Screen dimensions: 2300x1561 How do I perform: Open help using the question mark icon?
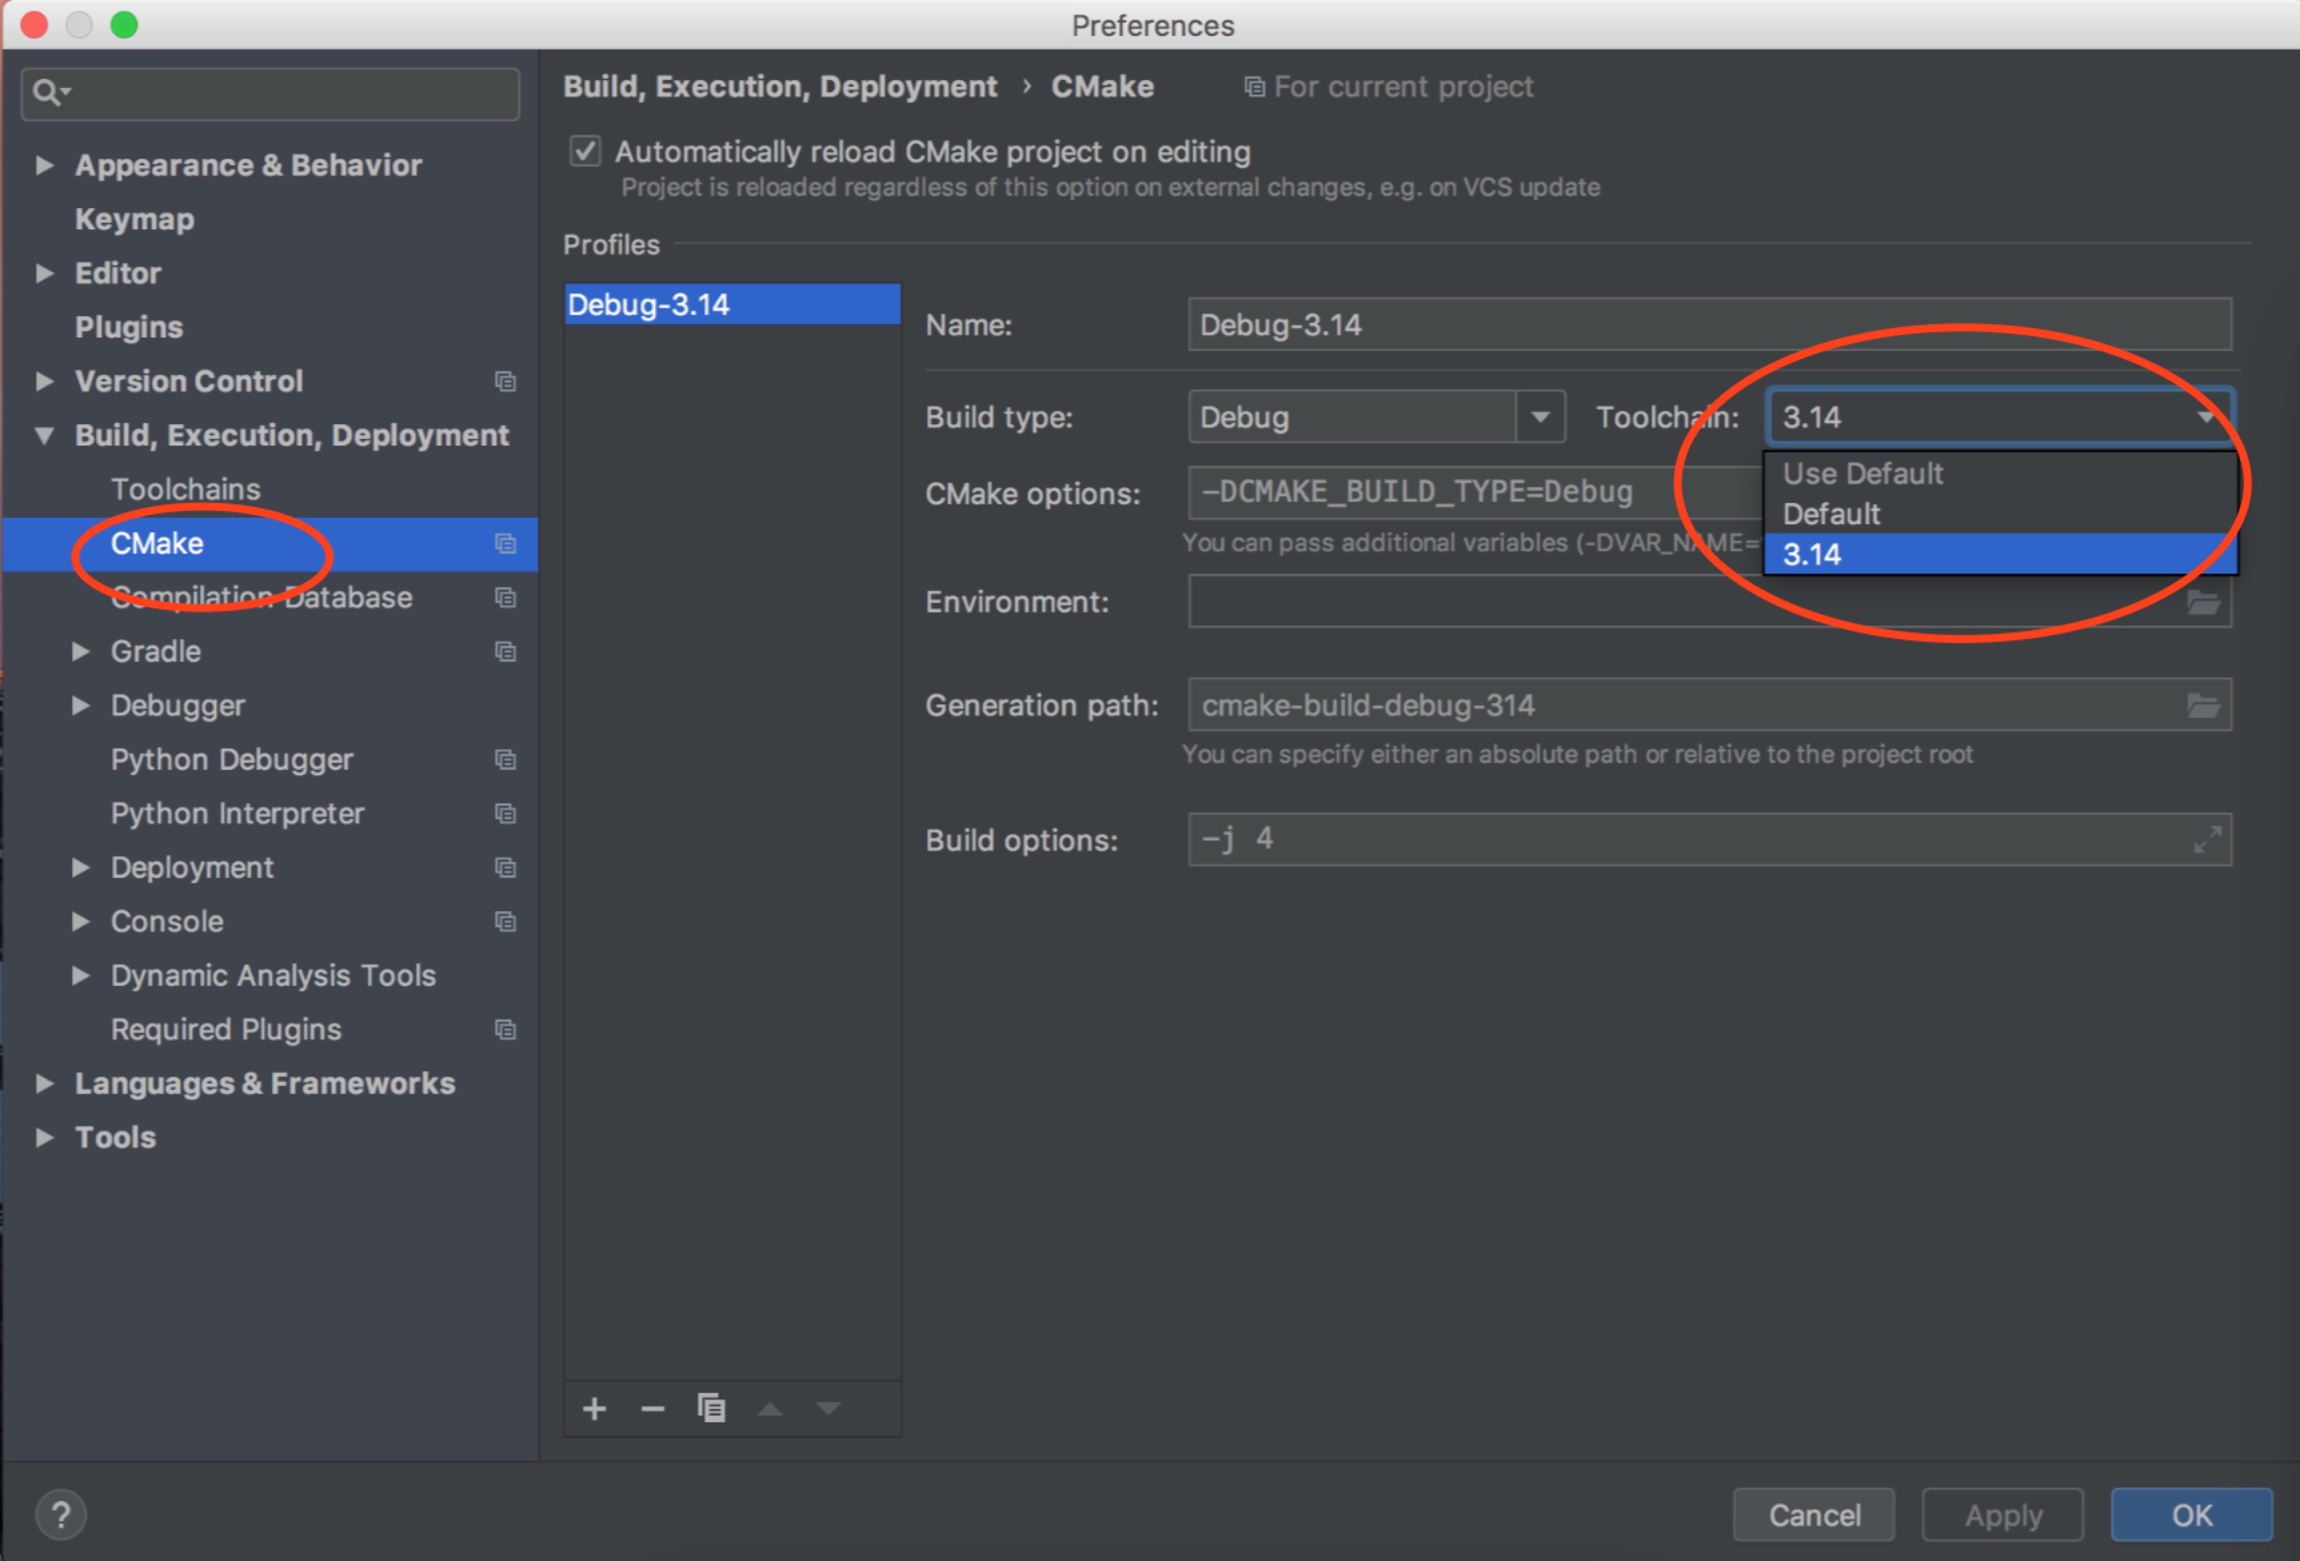[x=61, y=1514]
